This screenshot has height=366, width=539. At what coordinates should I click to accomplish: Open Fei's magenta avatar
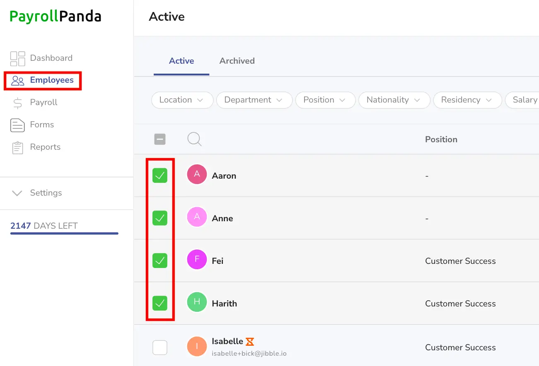[x=197, y=260]
